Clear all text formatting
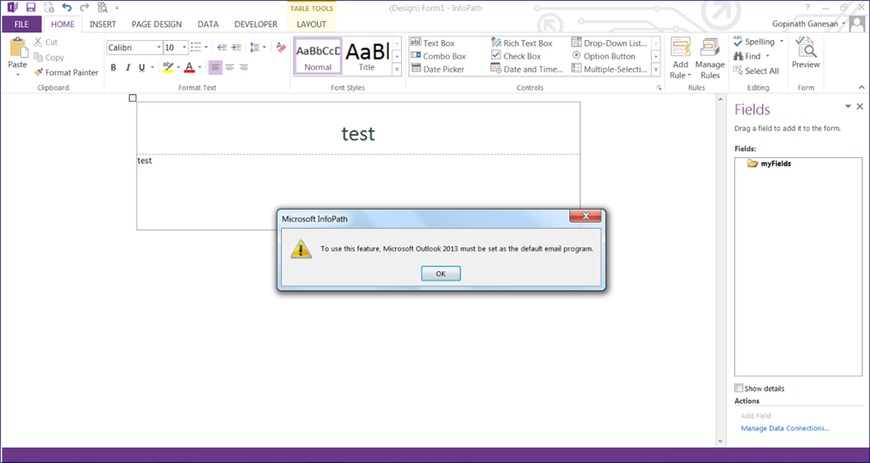Screen dimensions: 870x463 point(280,48)
